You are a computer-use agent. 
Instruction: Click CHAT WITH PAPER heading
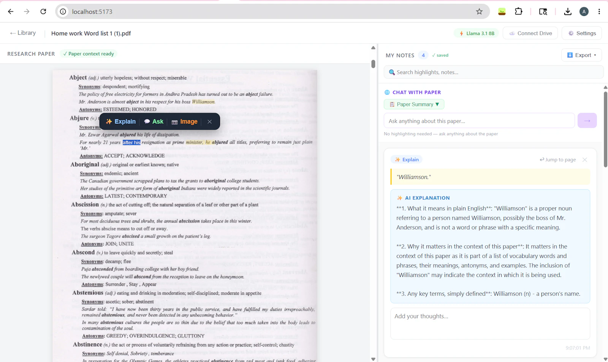(x=416, y=92)
